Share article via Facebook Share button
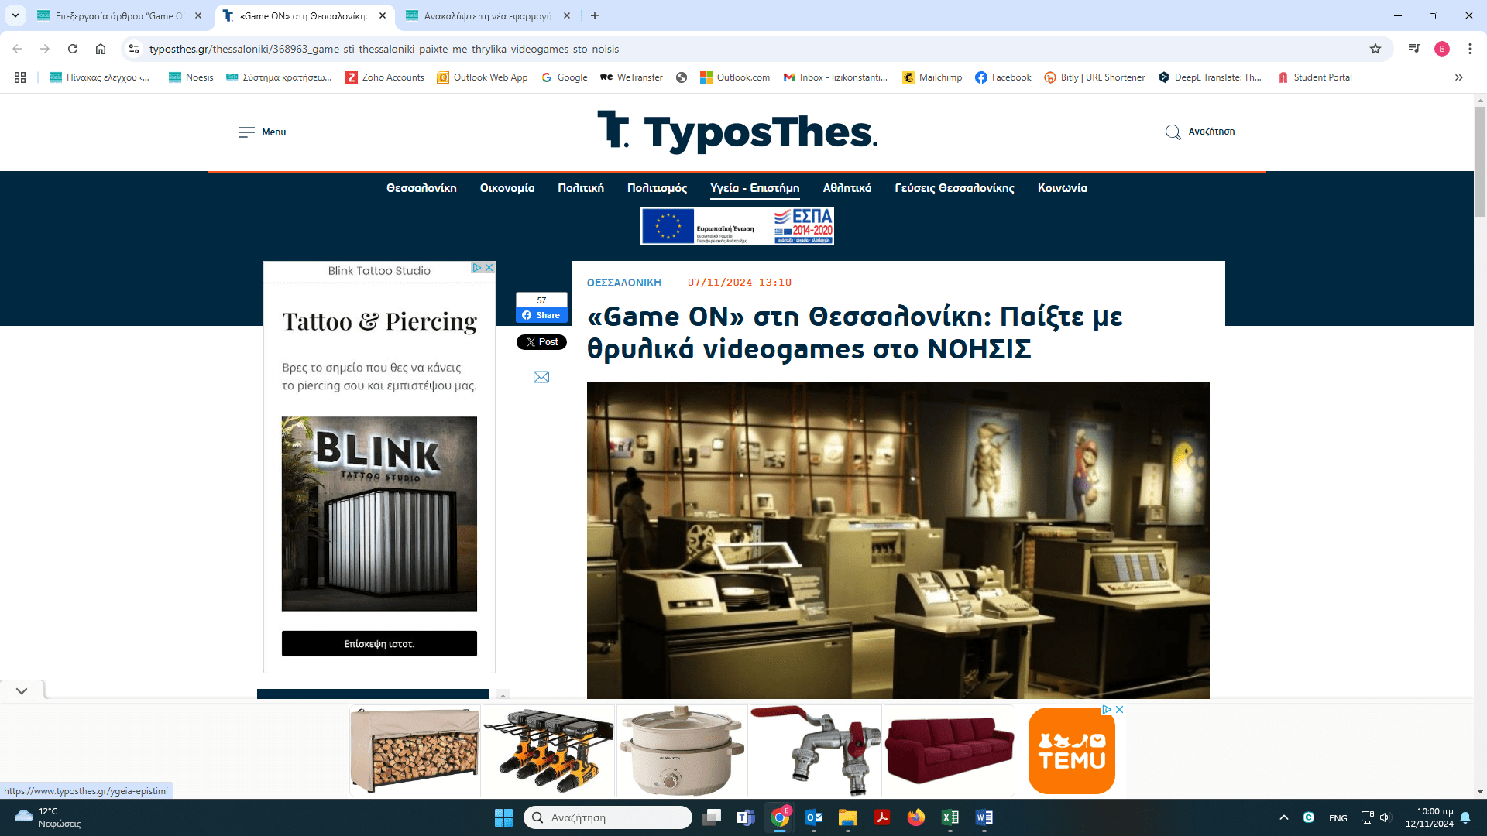The height and width of the screenshot is (836, 1487). (x=541, y=315)
